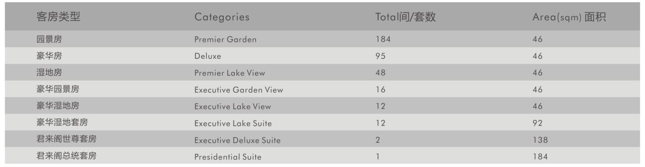Select the Premier Lake View cell

(x=230, y=73)
